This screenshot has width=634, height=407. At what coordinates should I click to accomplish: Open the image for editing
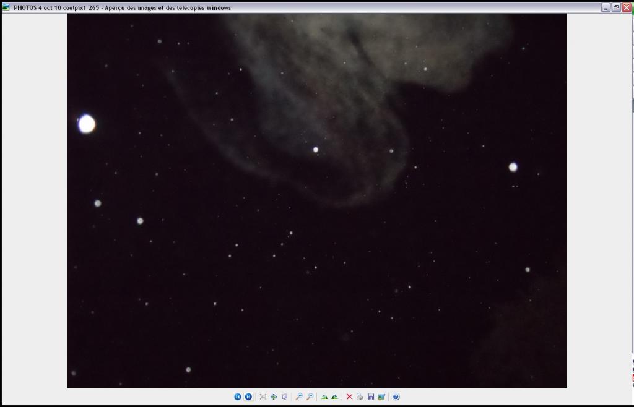(381, 397)
